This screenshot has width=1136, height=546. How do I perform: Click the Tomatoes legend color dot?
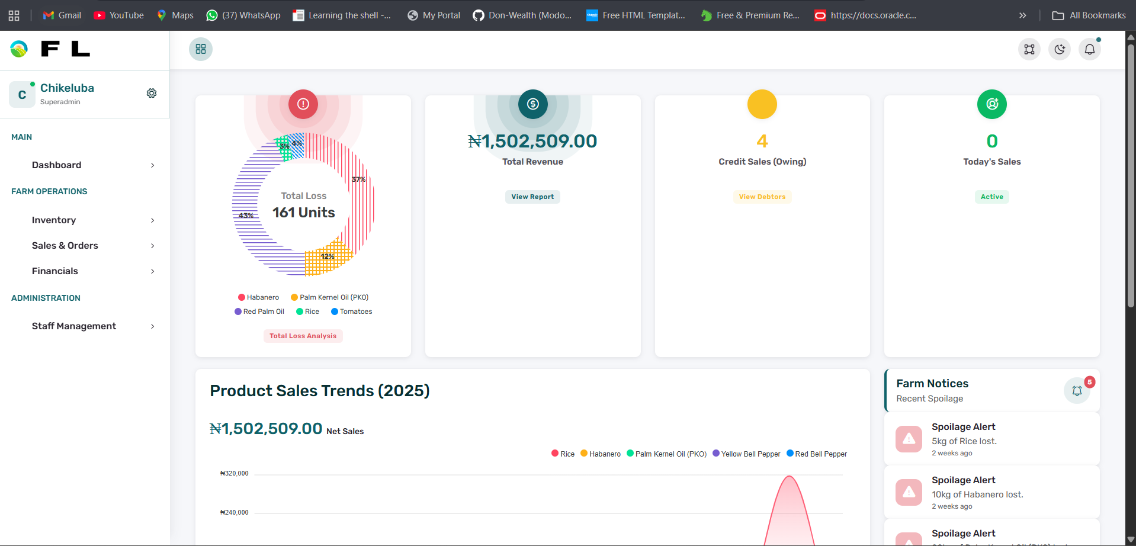335,311
